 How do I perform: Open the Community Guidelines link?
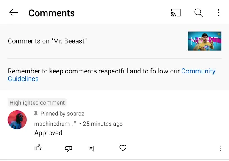(111, 75)
